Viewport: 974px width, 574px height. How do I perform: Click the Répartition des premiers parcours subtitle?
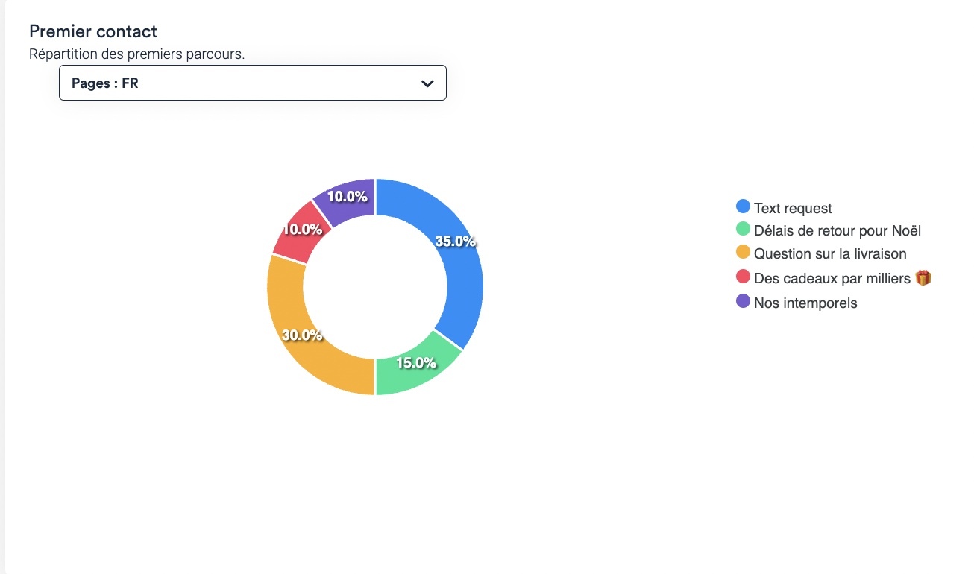136,54
